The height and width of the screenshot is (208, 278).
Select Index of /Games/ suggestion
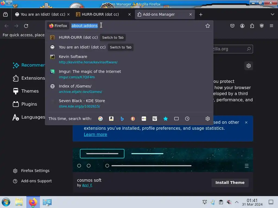(x=129, y=89)
